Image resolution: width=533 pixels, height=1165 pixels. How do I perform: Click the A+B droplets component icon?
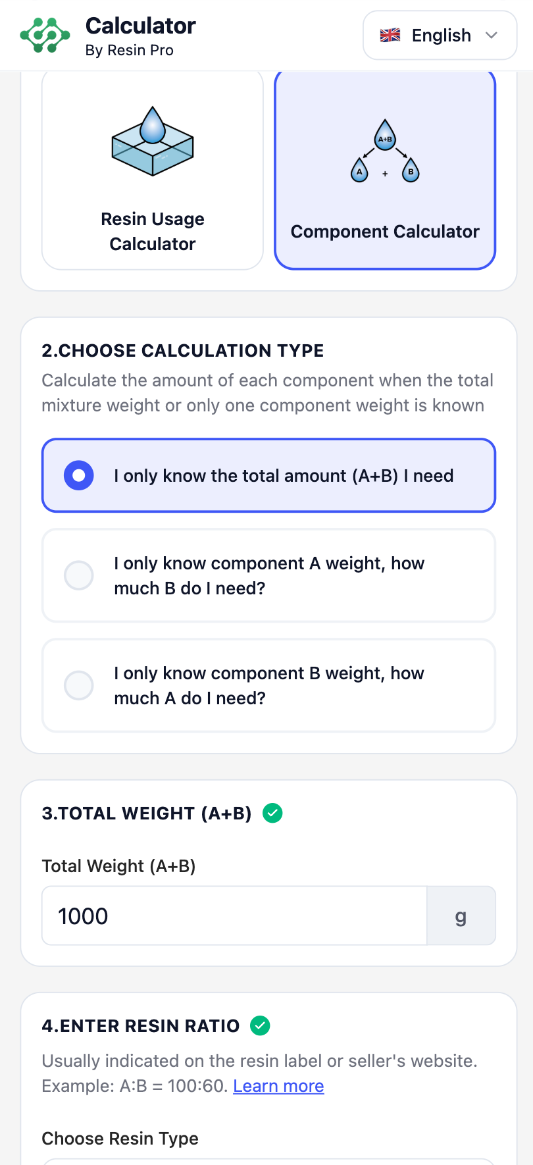(x=385, y=152)
